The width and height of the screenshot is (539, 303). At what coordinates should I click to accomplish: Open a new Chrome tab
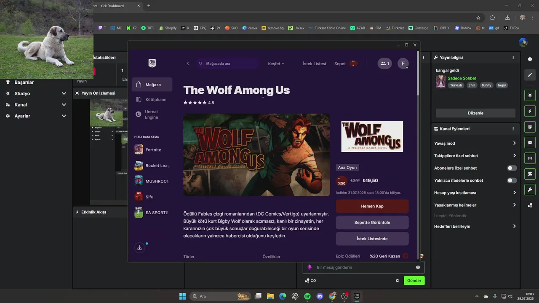click(x=149, y=6)
